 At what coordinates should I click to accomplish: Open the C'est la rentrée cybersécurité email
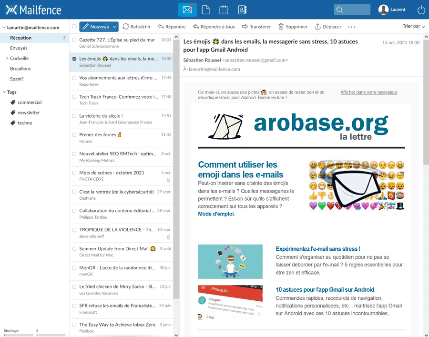pos(121,195)
